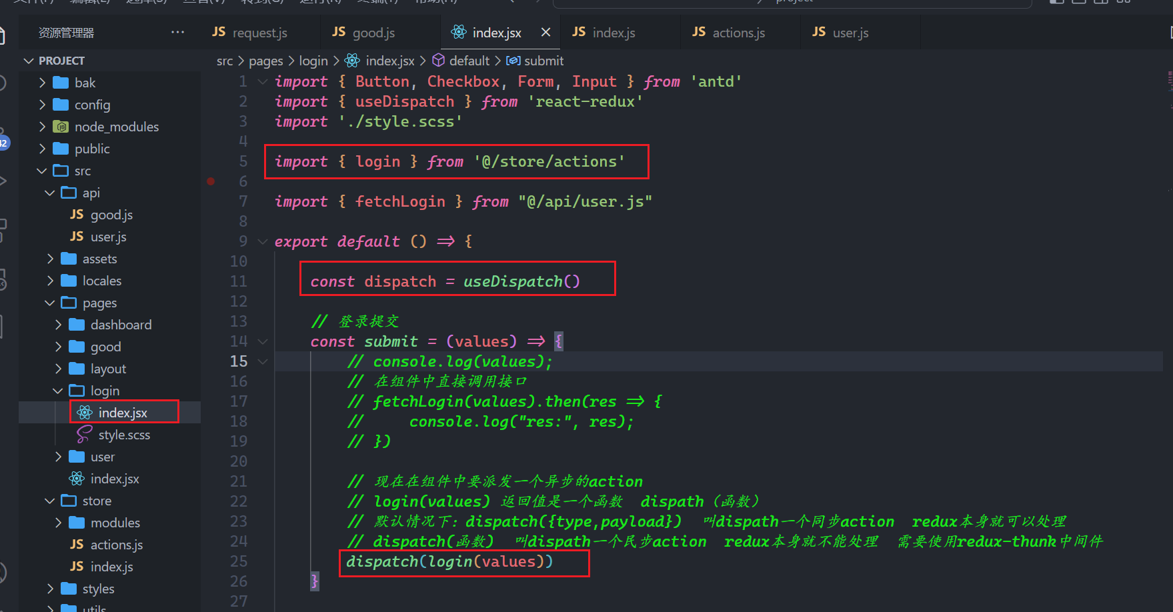Click 'fetchLogin' in the line 7 import
This screenshot has width=1173, height=612.
(400, 201)
